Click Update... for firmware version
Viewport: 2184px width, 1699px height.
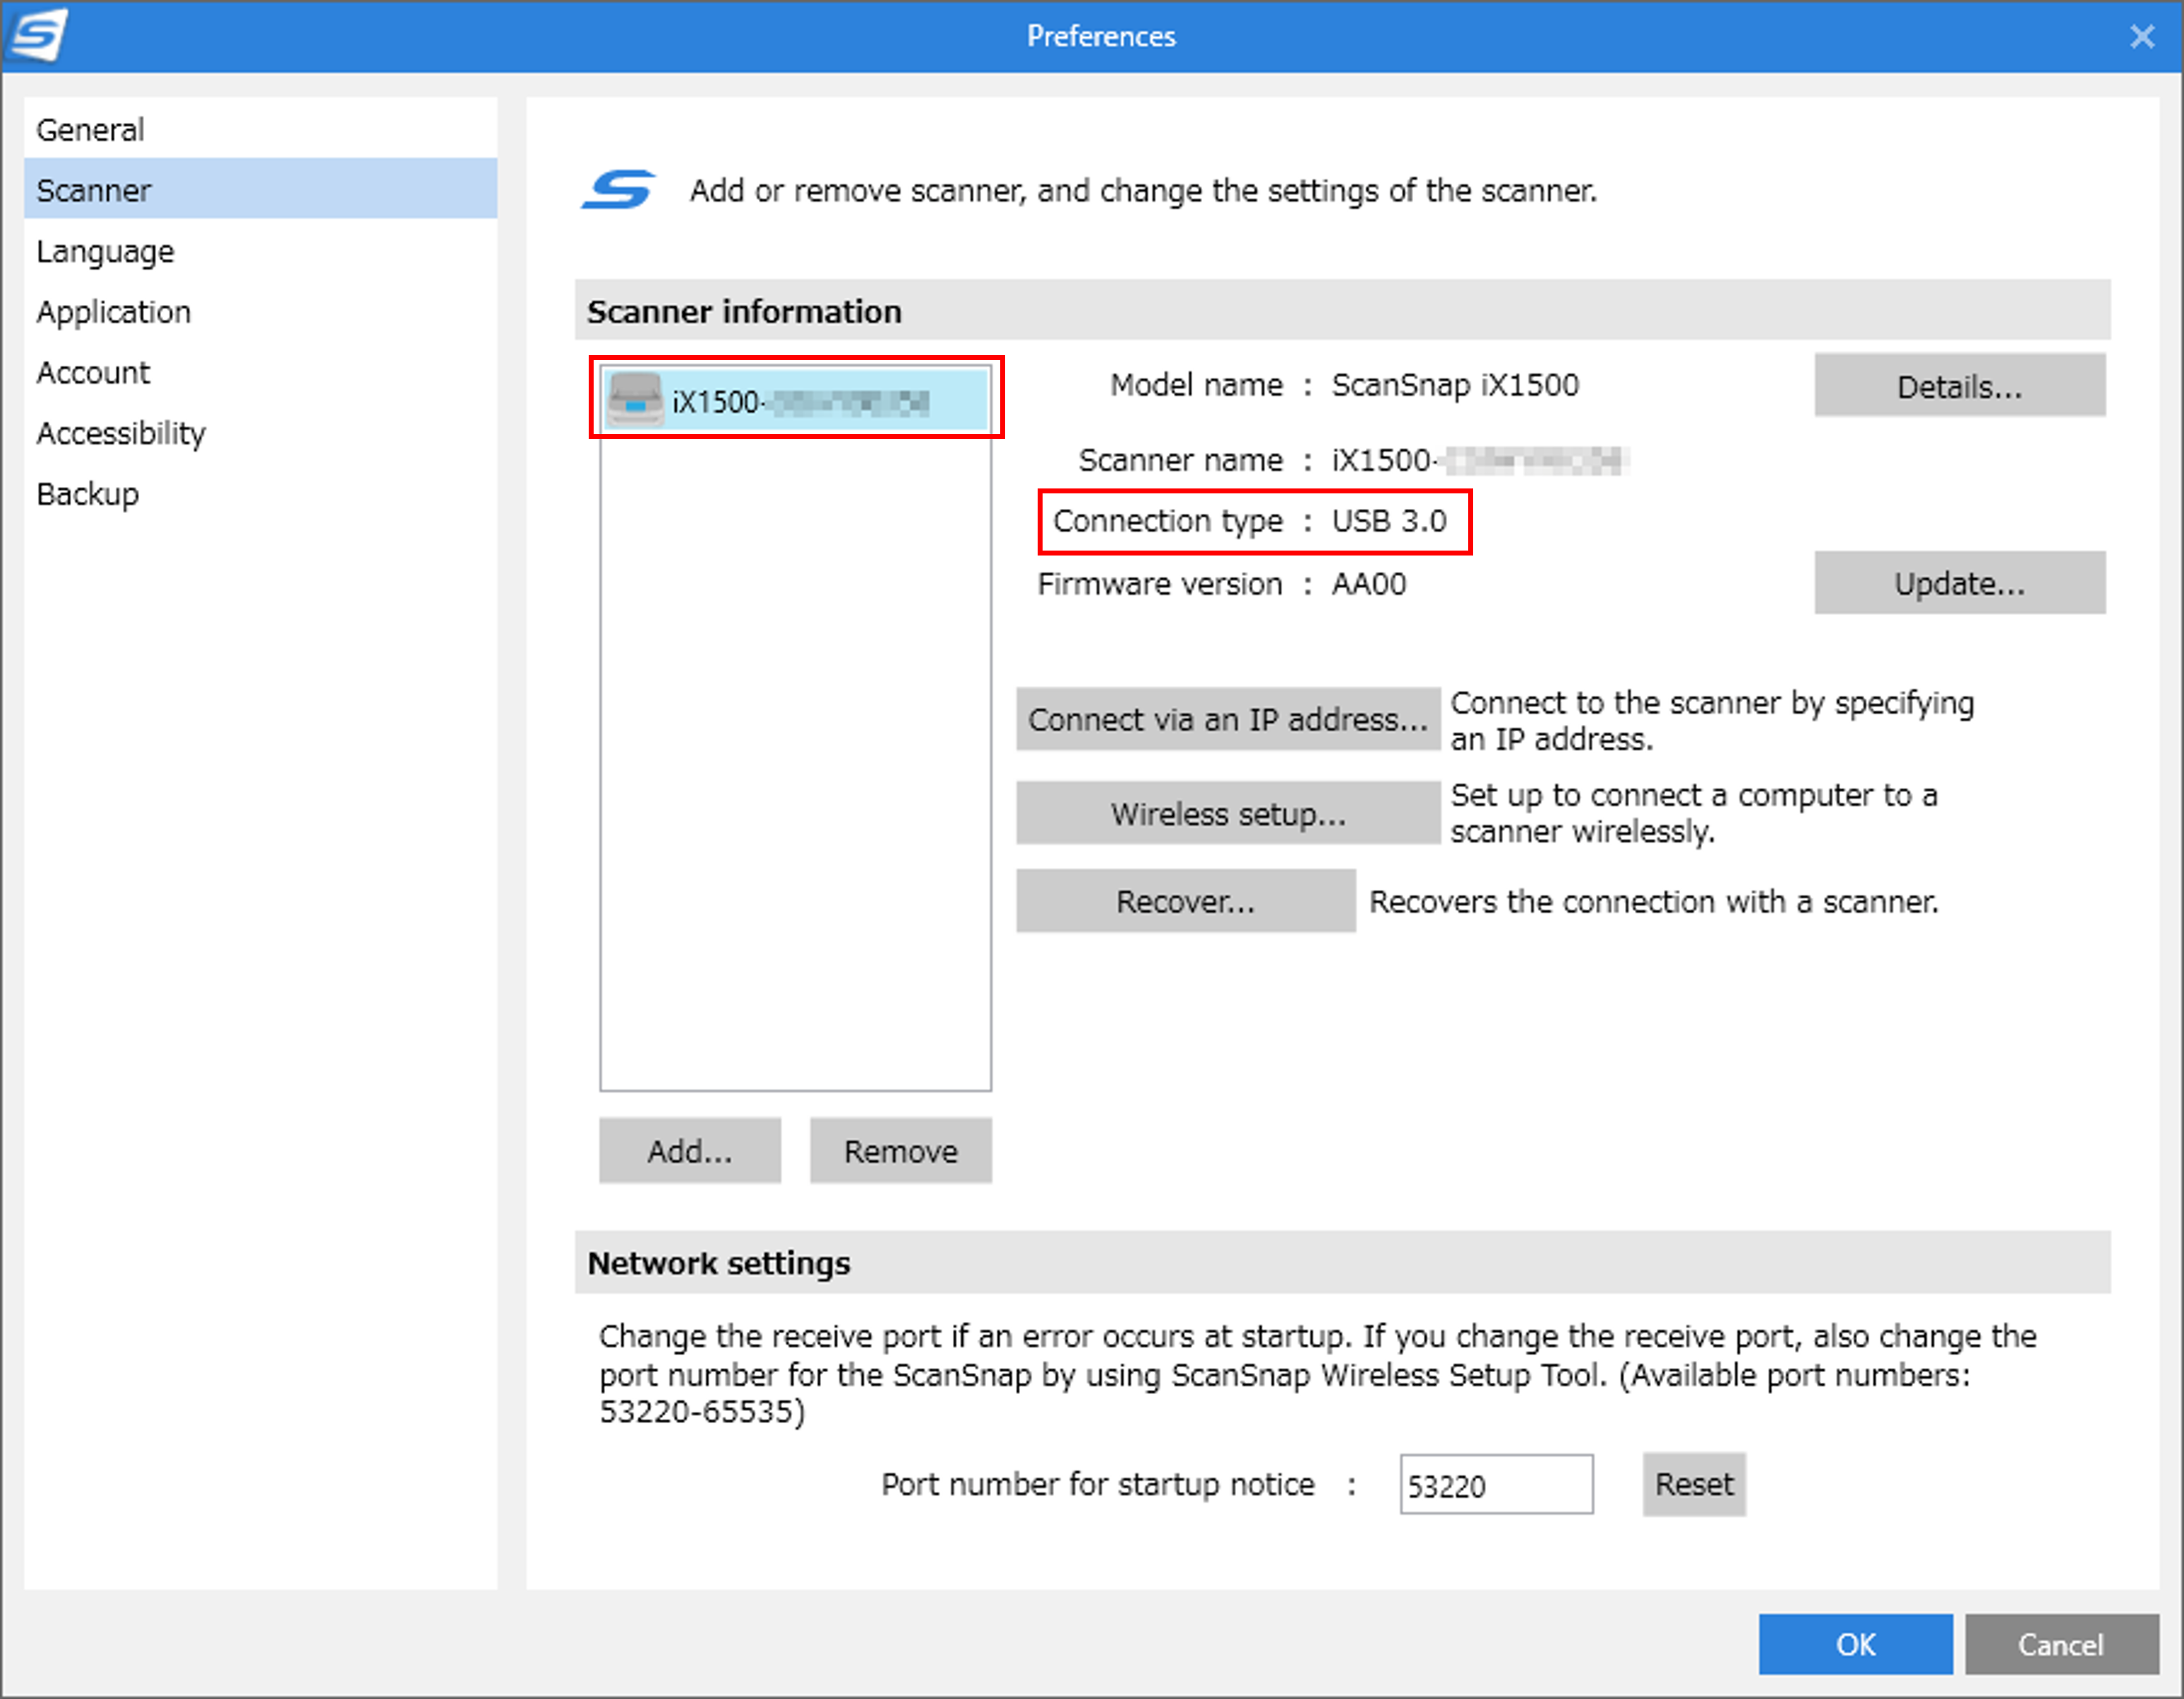point(1958,583)
